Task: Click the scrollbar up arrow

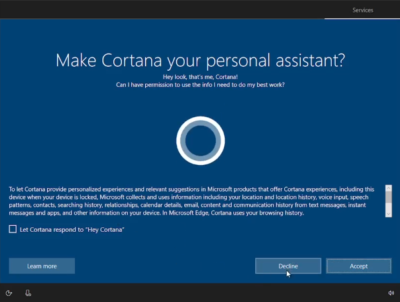Action: (x=389, y=188)
